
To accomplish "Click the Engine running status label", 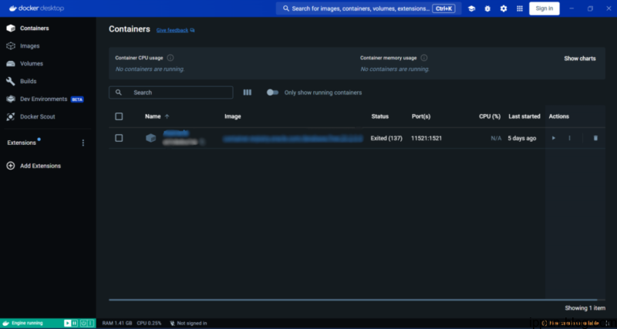I will click(27, 323).
